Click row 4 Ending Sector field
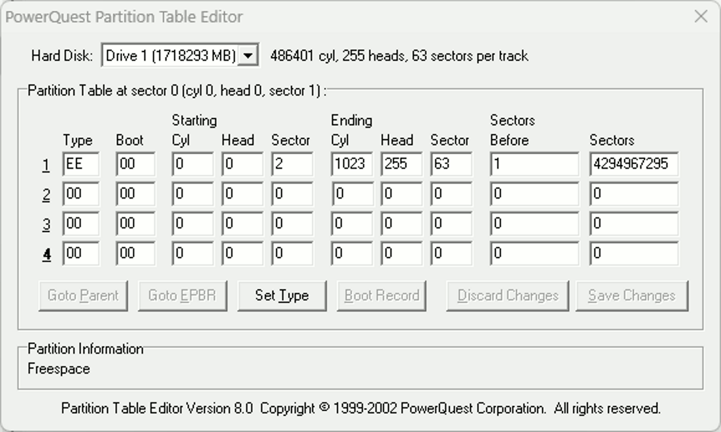Screen dimensions: 721x432 tap(451, 253)
